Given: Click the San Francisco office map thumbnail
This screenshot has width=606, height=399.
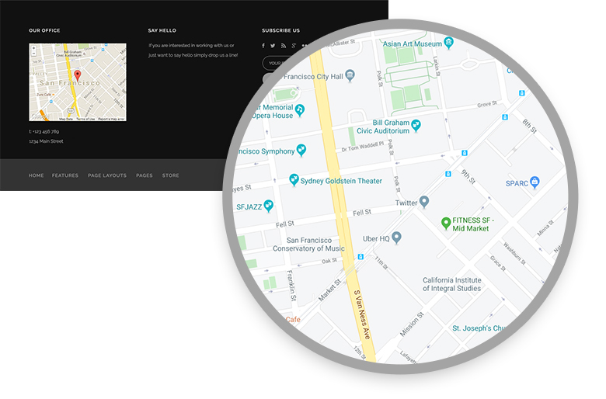Looking at the screenshot, I should 78,82.
